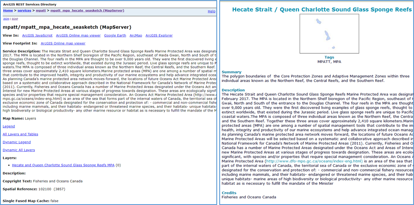This screenshot has width=414, height=205.
Task: Click the 'Service Description:' label
Action: [x=22, y=51]
